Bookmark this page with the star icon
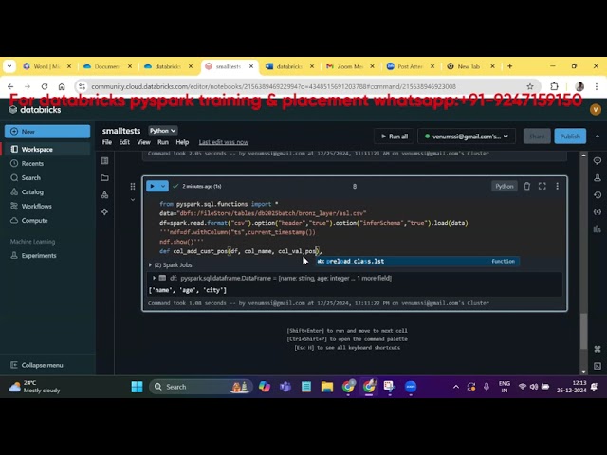The image size is (607, 455). (530, 86)
